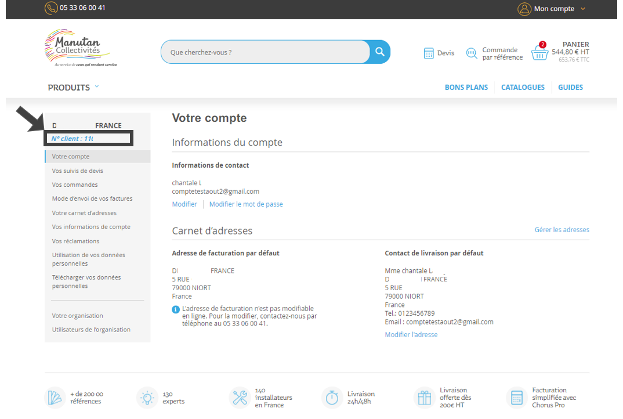The height and width of the screenshot is (419, 623).
Task: Click the Devis calculator icon
Action: pos(429,53)
